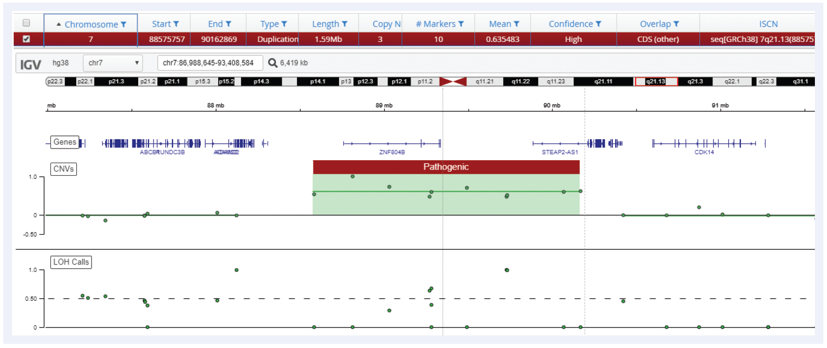Click the filter icon next to # Markers
827x348 pixels.
[461, 24]
